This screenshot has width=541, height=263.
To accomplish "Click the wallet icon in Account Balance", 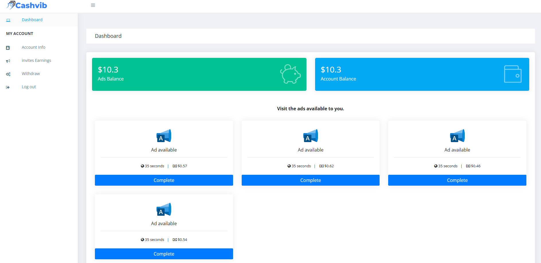I will (512, 74).
